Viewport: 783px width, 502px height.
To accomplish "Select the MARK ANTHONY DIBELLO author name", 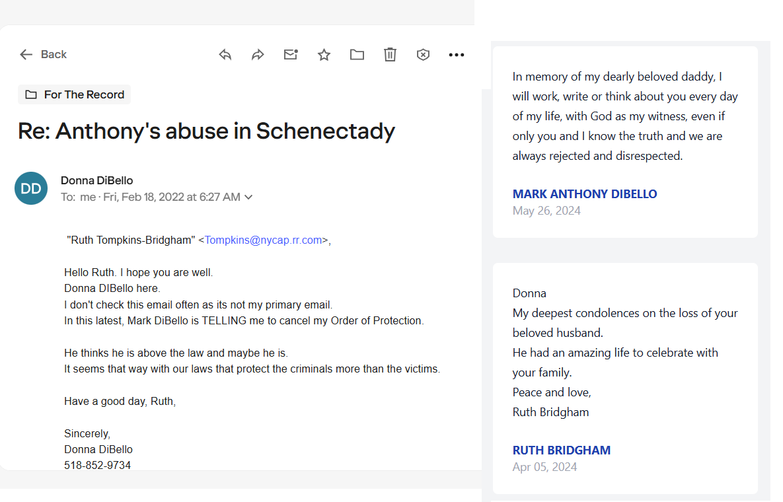I will (x=585, y=194).
